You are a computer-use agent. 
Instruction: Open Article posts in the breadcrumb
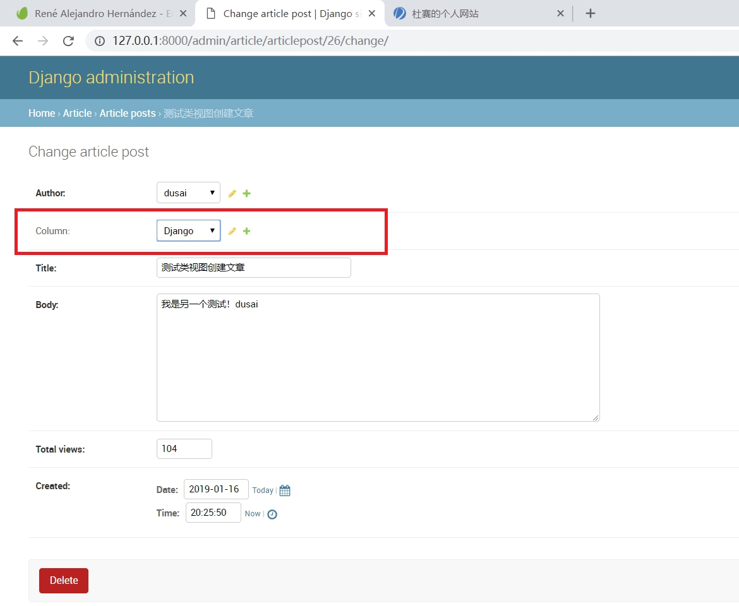tap(127, 114)
